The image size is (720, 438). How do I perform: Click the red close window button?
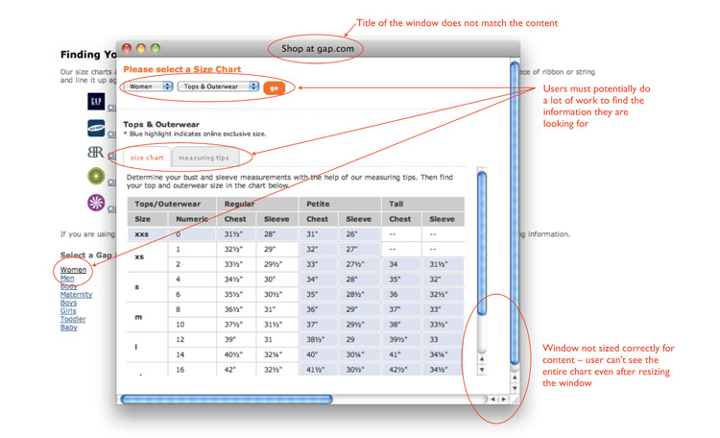(127, 48)
